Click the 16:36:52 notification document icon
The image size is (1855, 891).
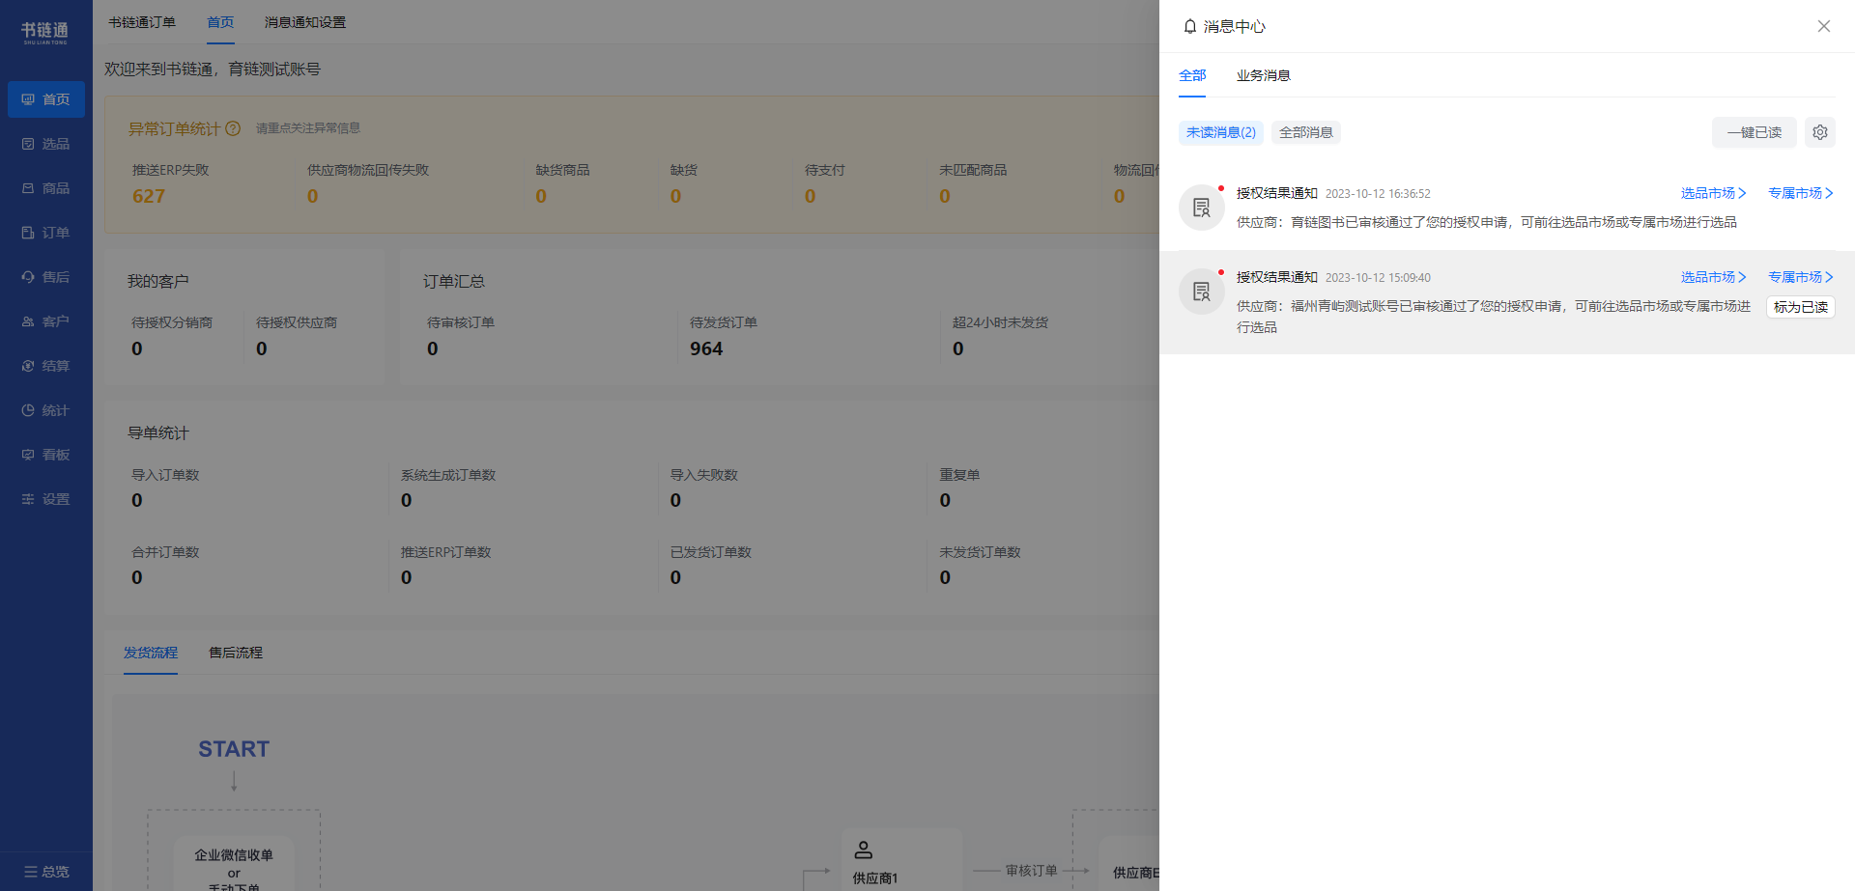click(1202, 208)
